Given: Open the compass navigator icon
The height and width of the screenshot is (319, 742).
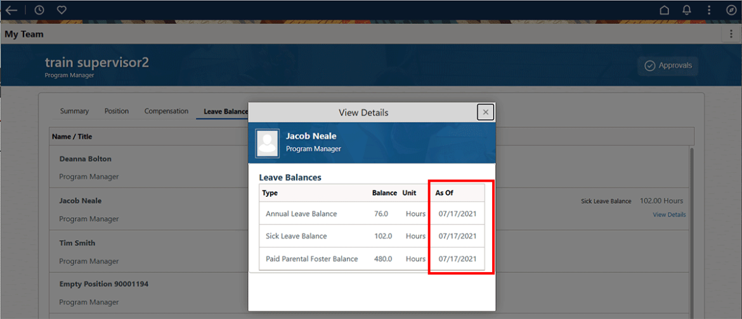Looking at the screenshot, I should [731, 10].
